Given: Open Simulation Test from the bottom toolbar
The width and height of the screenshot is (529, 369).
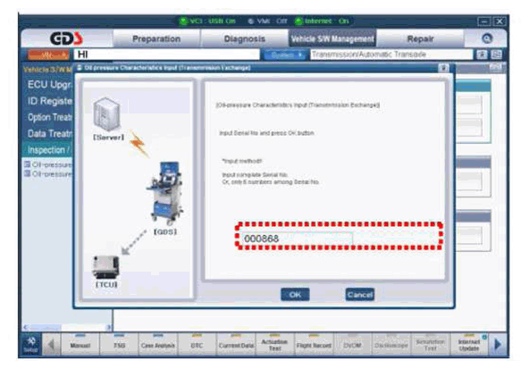Looking at the screenshot, I should (431, 345).
